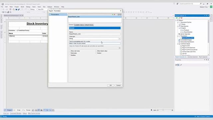The height and width of the screenshot is (120, 213).
Task: Select the Embedded StyleSheets node
Action: click(187, 42)
